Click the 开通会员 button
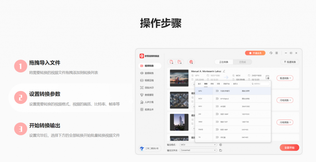The image size is (316, 162). click(255, 53)
